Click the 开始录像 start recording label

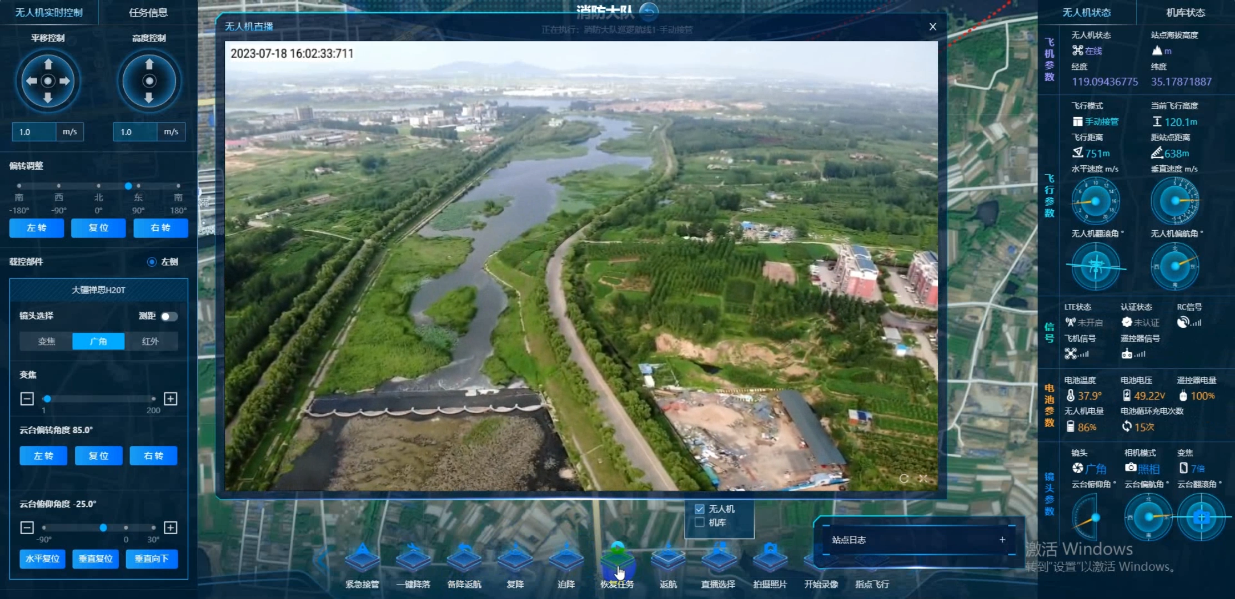(821, 584)
